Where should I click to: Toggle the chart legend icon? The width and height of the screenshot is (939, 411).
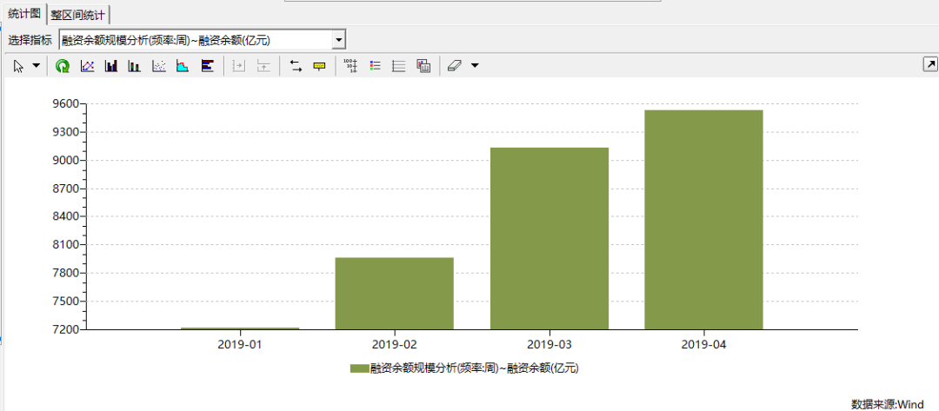coord(376,66)
